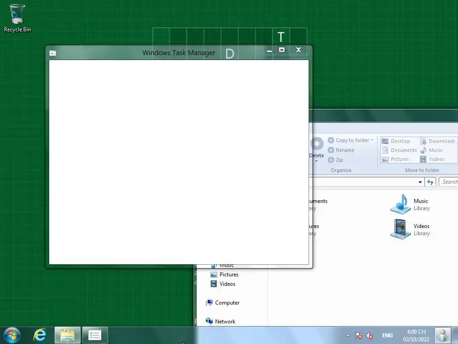The width and height of the screenshot is (458, 344).
Task: Move to Documents folder in Explorer ribbon
Action: coord(399,150)
